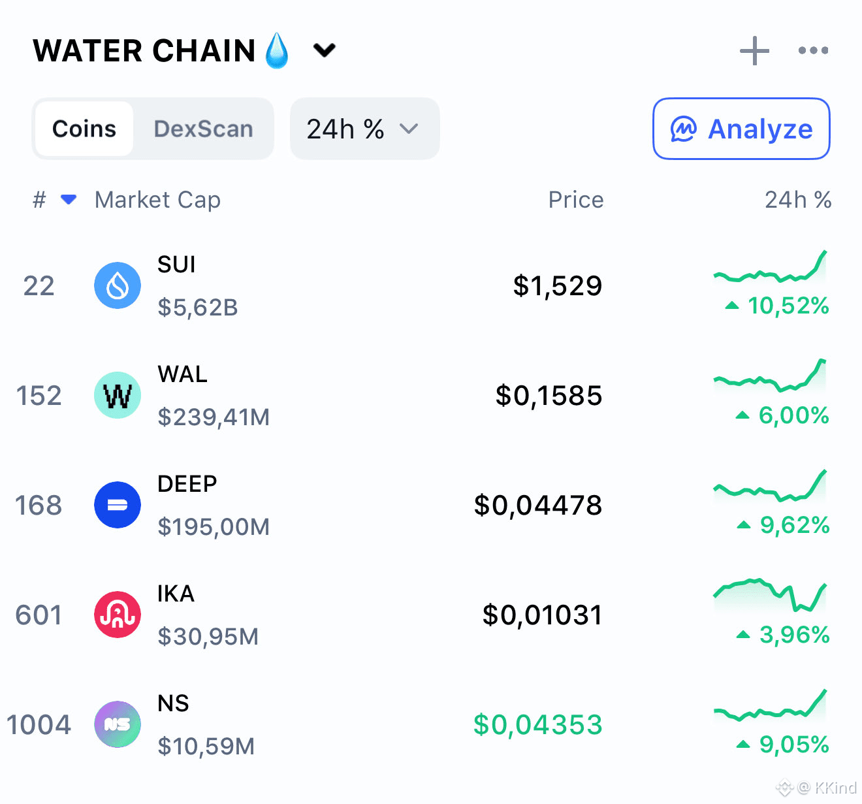Click the IKA coin logo icon
Viewport: 862px width, 804px height.
[x=118, y=615]
